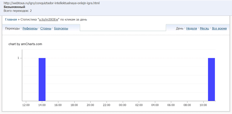This screenshot has width=232, height=114.
Task: Click the blue bar near 11:00
Action: click(x=211, y=80)
